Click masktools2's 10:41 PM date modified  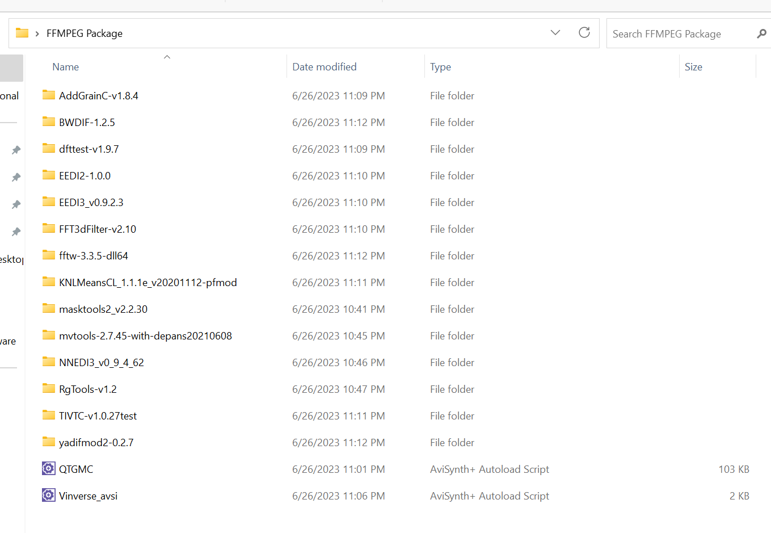339,309
